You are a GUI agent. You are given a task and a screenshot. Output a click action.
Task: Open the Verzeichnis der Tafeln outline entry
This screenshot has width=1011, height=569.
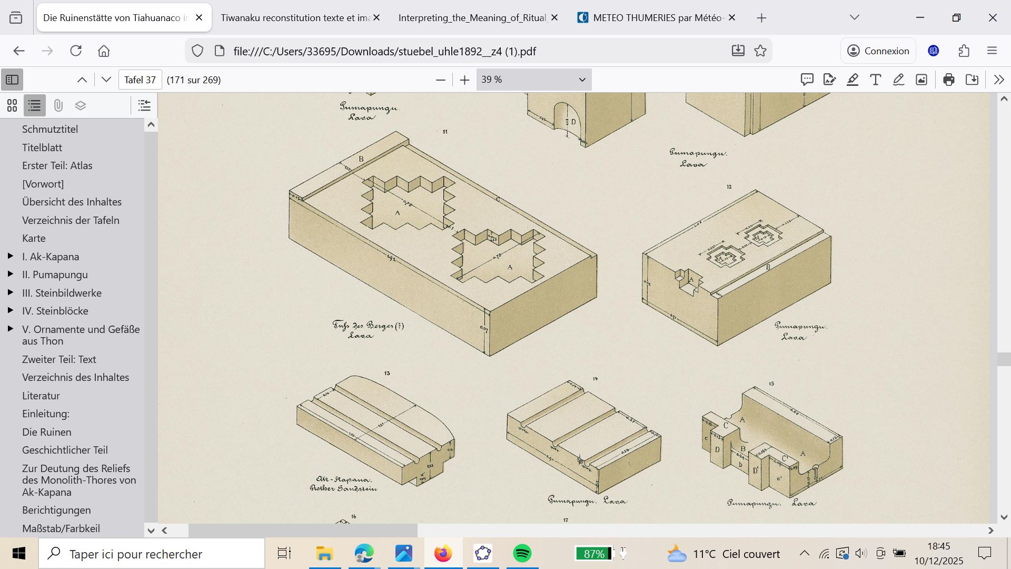[71, 220]
